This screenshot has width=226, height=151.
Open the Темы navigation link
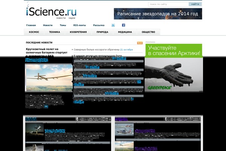[63, 25]
